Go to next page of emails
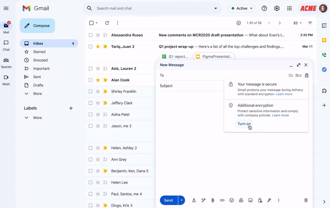 point(279,23)
